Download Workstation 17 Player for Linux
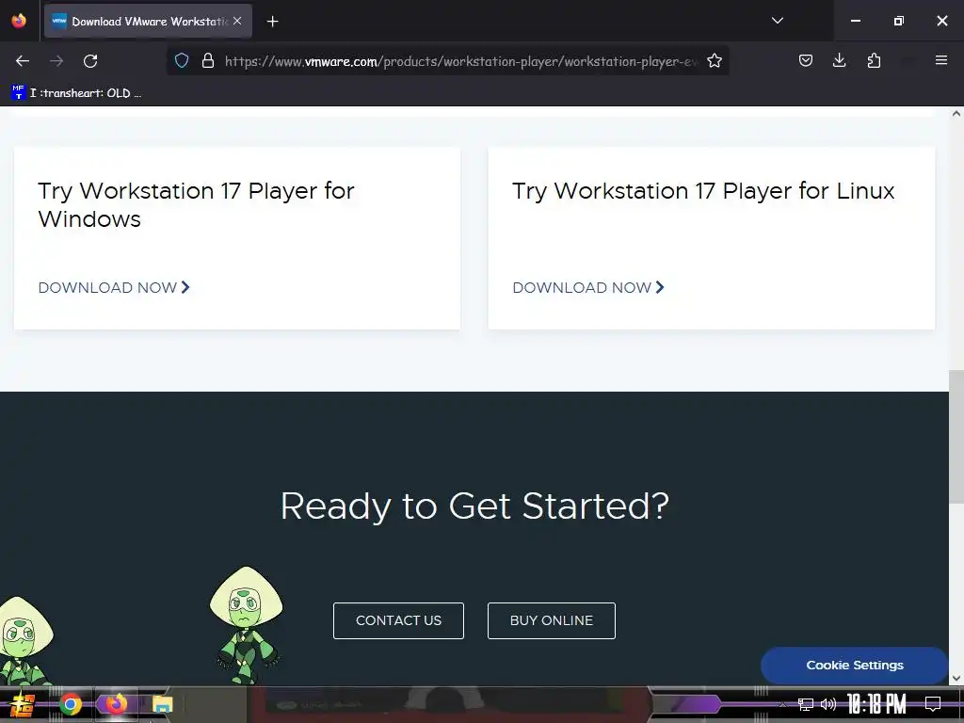Viewport: 964px width, 723px height. [588, 287]
